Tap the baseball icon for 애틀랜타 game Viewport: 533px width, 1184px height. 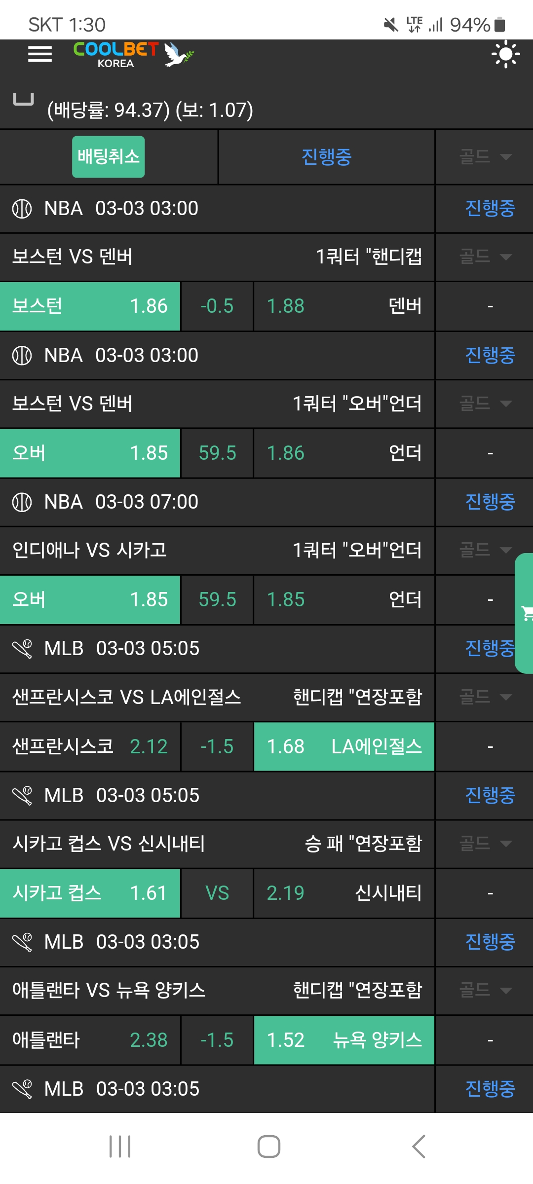click(x=22, y=942)
